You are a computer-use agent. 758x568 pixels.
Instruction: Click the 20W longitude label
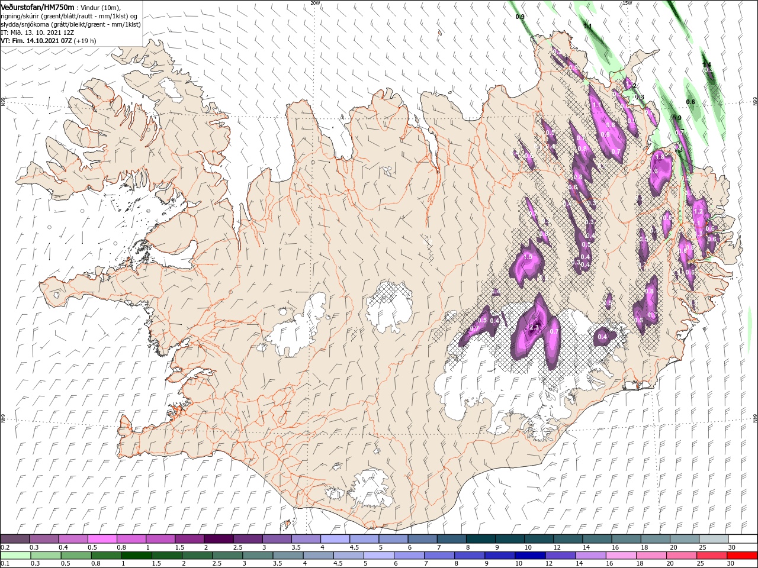316,3
